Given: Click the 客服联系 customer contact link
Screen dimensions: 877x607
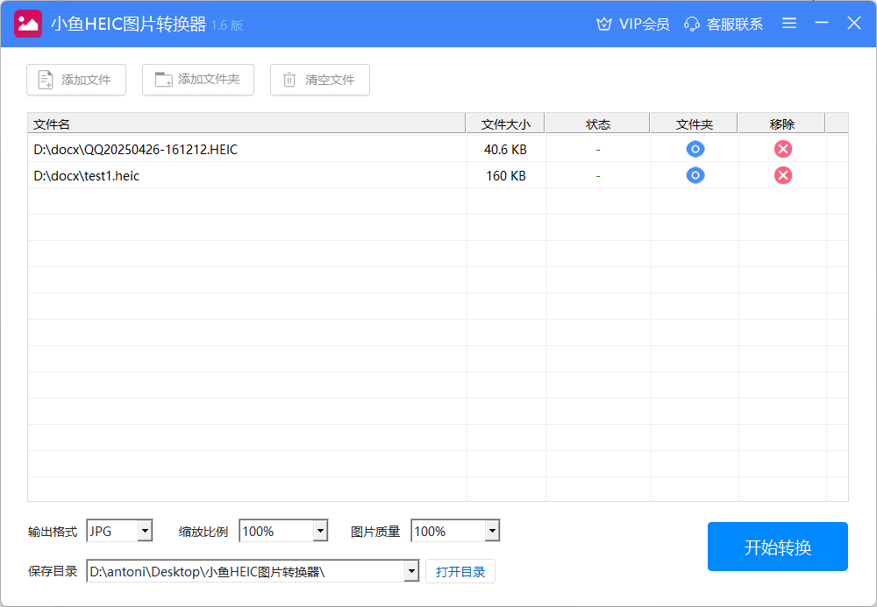Looking at the screenshot, I should [732, 24].
